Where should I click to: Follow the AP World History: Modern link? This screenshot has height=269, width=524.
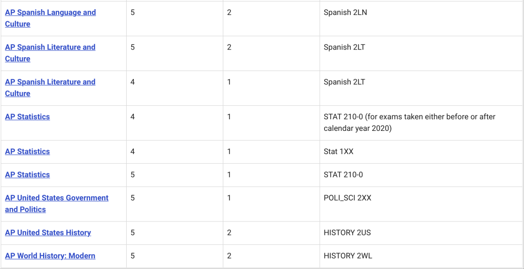point(50,256)
